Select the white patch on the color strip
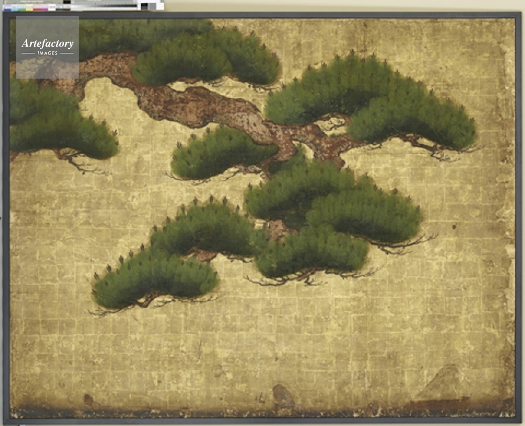 click(x=51, y=9)
